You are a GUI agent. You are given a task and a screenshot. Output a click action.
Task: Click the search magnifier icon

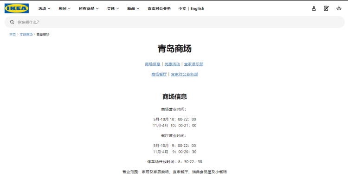pos(12,22)
